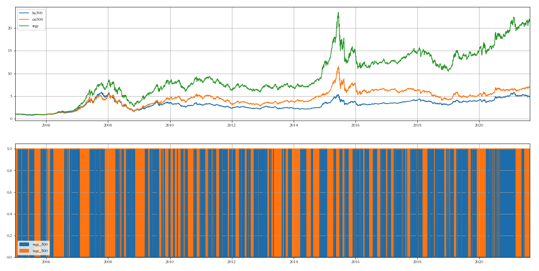The height and width of the screenshot is (271, 539).
Task: Click the 20 y-axis label on top chart
Action: pyautogui.click(x=10, y=28)
